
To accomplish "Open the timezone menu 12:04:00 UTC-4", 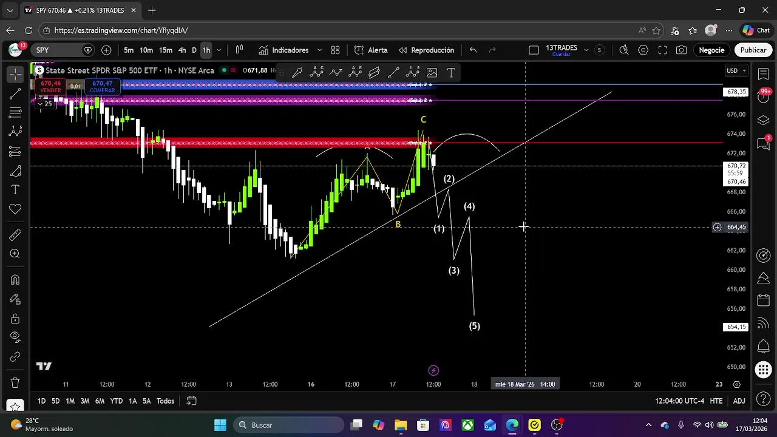I will 679,401.
